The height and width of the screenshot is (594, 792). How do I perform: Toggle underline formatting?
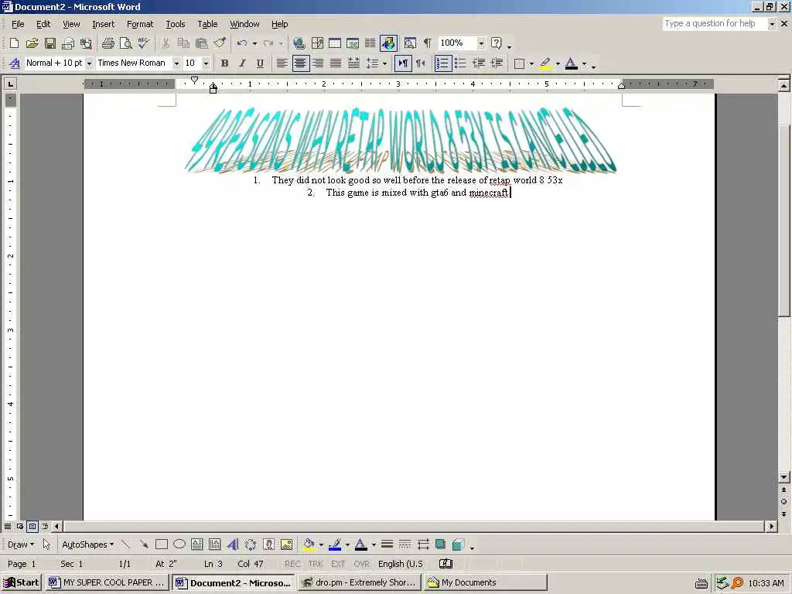tap(260, 63)
